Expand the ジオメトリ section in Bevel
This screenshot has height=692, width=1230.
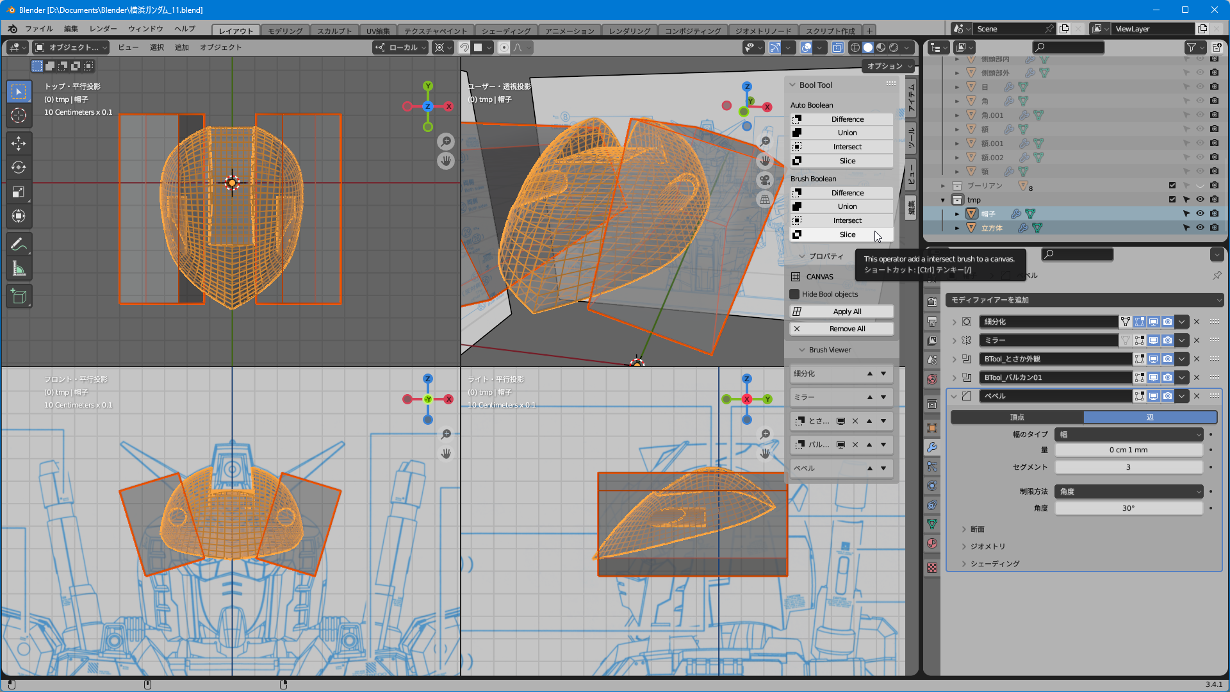[x=987, y=547]
